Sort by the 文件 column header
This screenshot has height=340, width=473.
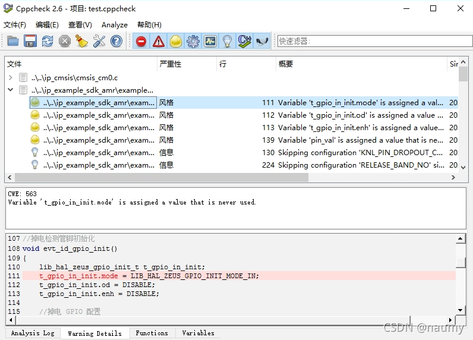pos(81,64)
